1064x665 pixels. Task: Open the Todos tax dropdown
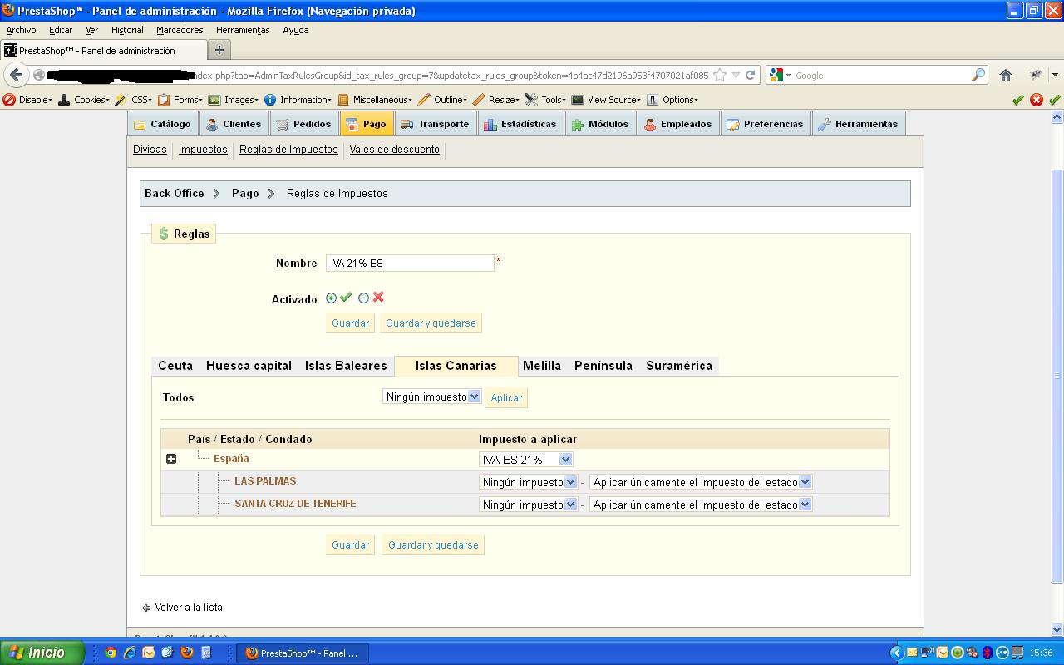(432, 397)
